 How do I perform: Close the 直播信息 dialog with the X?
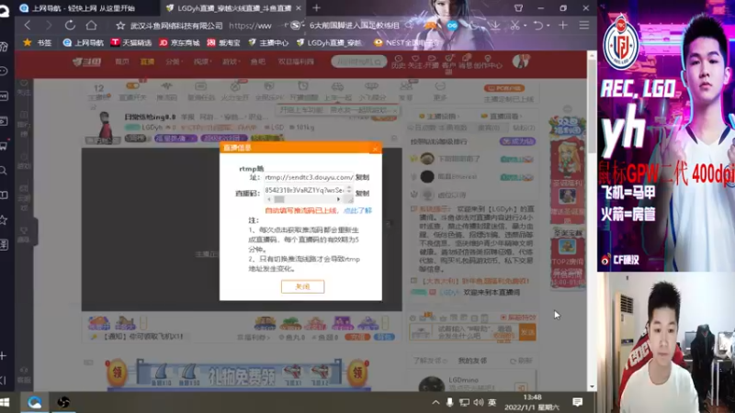pos(375,149)
